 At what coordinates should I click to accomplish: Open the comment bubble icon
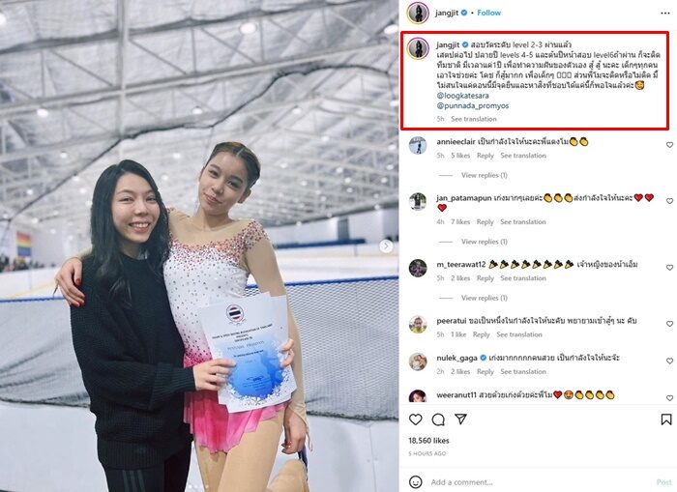438,420
